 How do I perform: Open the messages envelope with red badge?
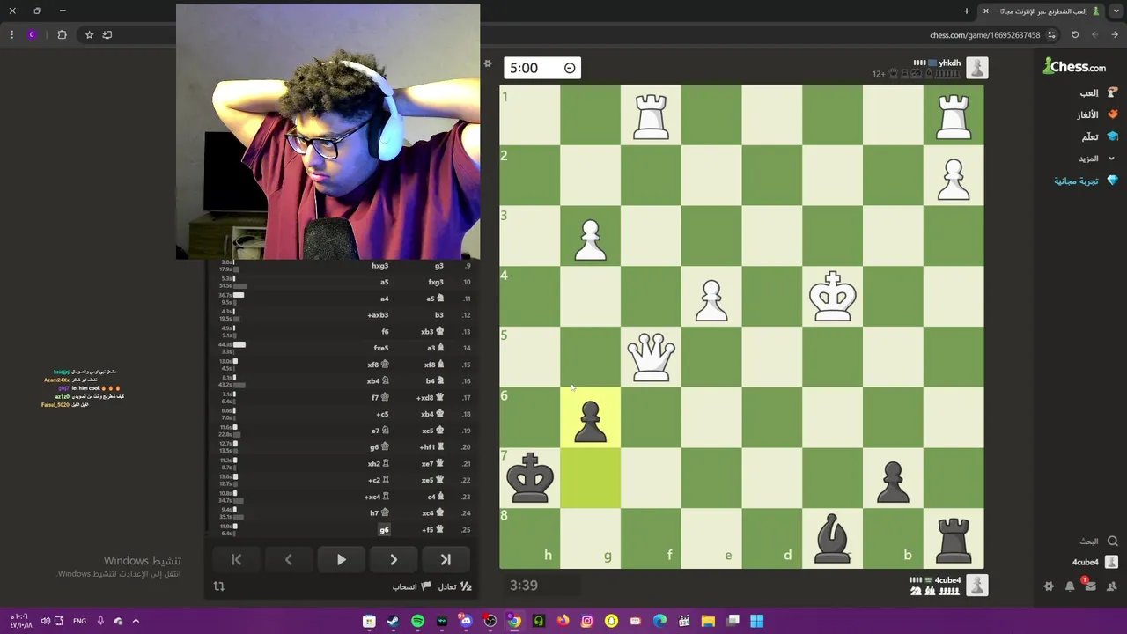coord(1090,585)
